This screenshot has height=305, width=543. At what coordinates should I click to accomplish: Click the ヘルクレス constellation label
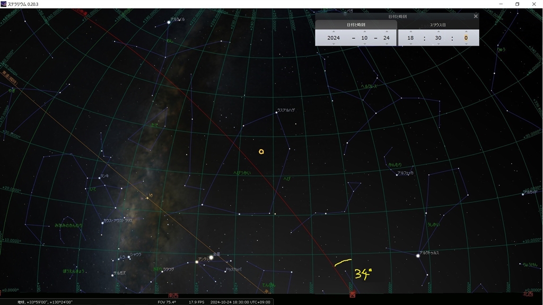click(369, 86)
